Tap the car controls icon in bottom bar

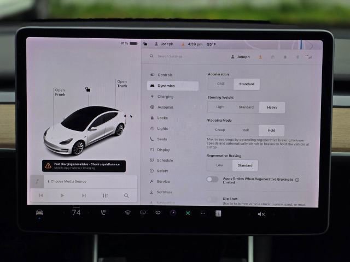pyautogui.click(x=39, y=212)
